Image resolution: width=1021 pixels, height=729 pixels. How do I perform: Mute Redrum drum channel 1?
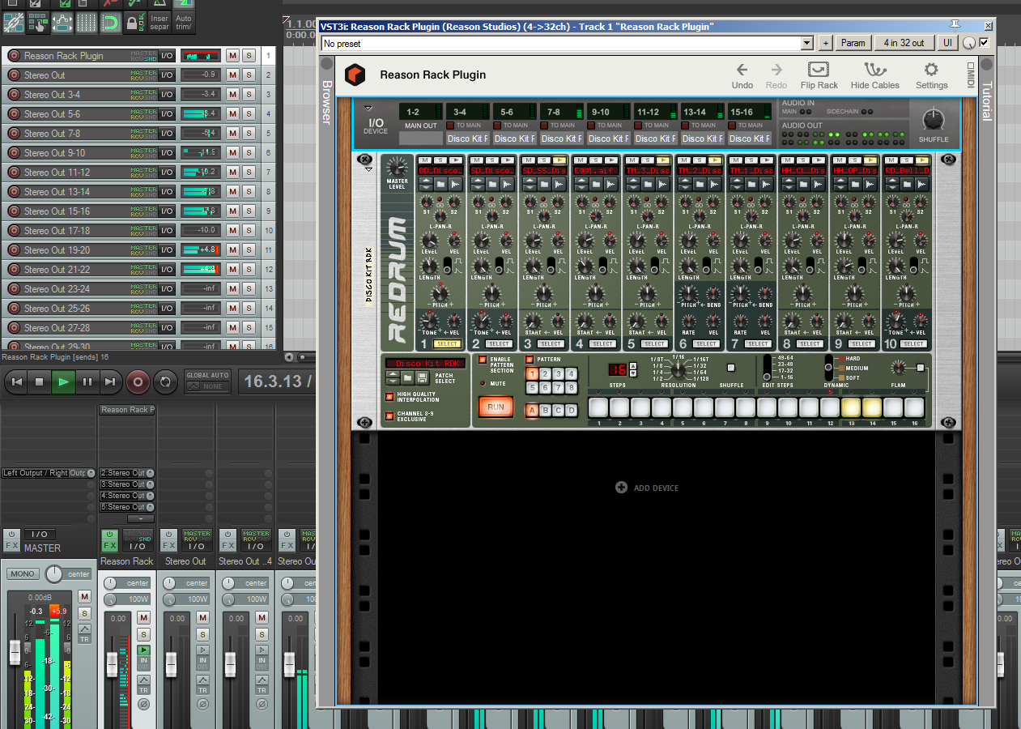[423, 160]
